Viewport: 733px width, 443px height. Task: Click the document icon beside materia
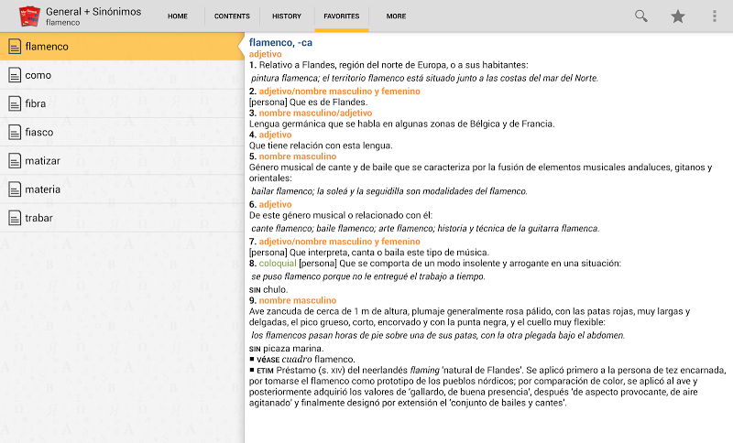coord(15,189)
